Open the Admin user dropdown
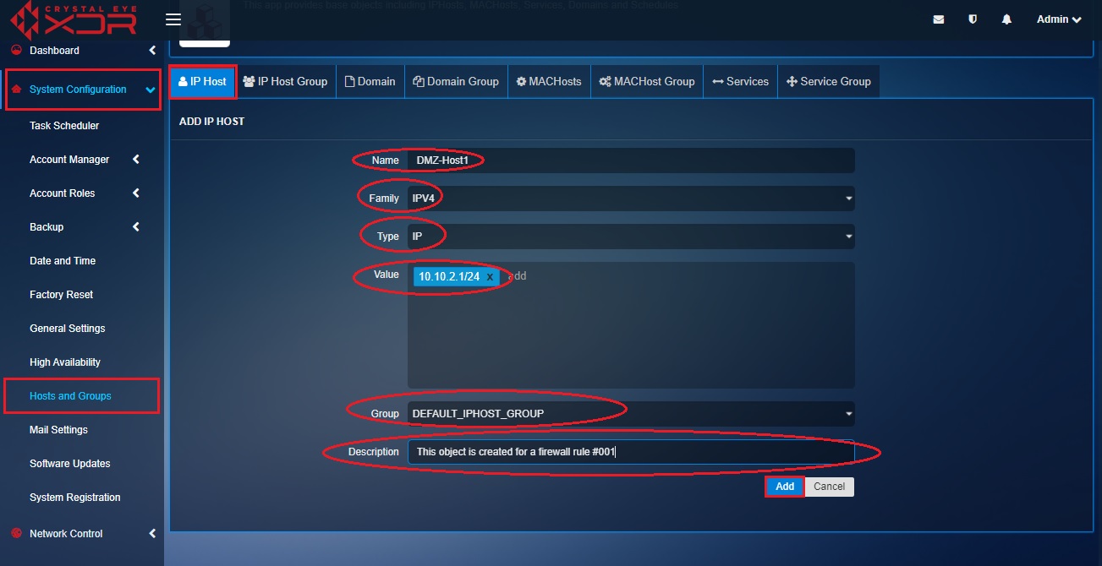1102x566 pixels. (1059, 19)
